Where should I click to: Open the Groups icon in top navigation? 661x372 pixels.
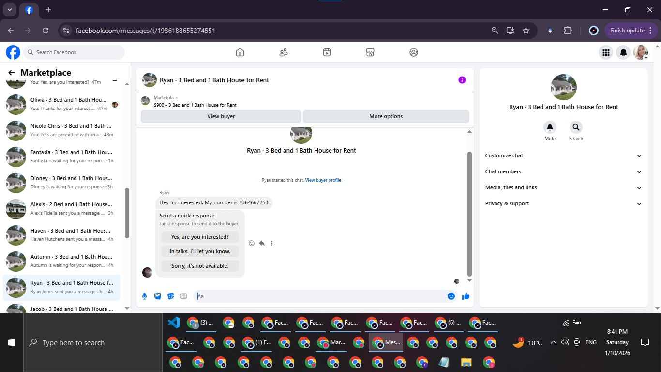coord(414,52)
